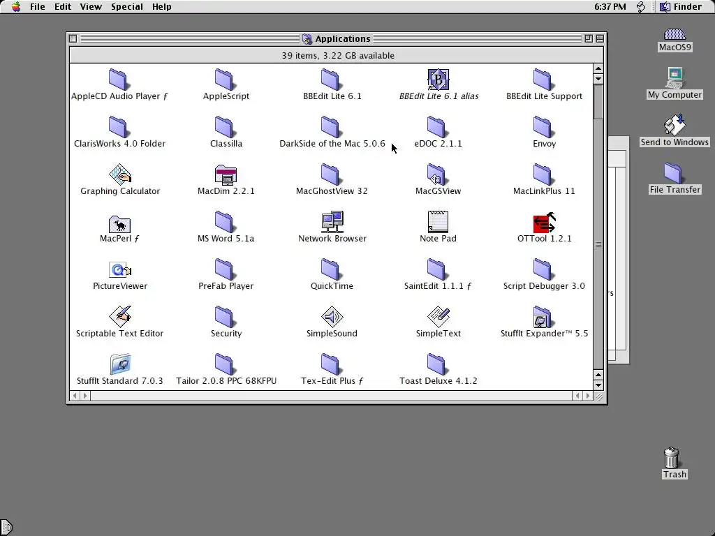Select the MacPerl camel folder icon
Image resolution: width=715 pixels, height=536 pixels.
[x=119, y=223]
